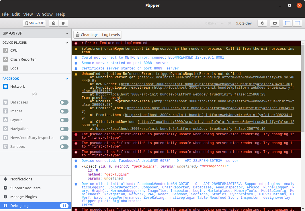This screenshot has height=211, width=305.
Task: Open the View menu
Action: coord(28,14)
